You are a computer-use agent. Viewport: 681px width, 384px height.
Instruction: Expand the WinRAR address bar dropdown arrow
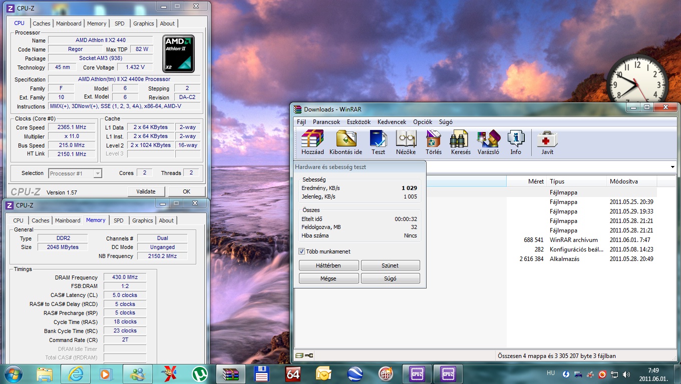point(672,167)
